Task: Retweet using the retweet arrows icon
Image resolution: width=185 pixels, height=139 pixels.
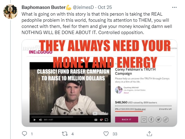Action: click(65, 134)
